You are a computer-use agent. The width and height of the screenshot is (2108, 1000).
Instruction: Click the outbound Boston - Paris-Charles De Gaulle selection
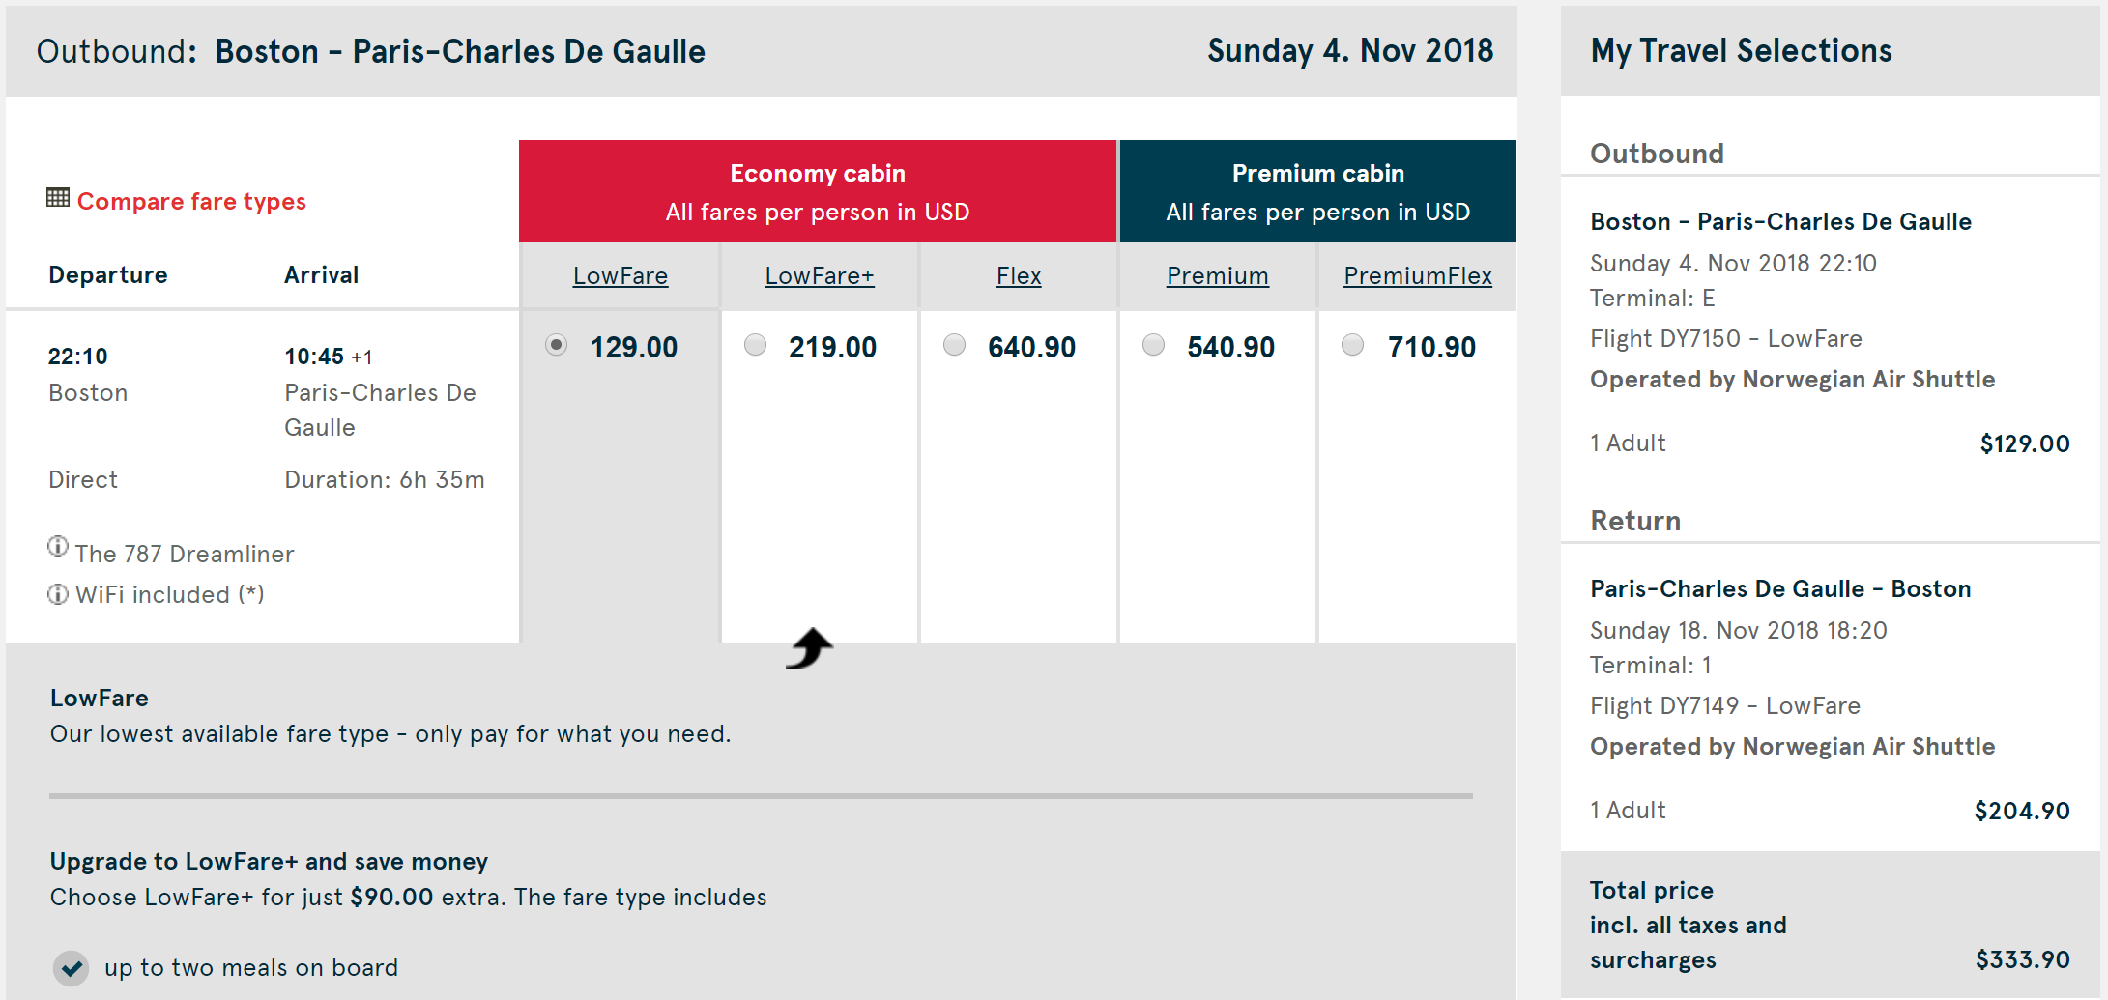(1780, 222)
